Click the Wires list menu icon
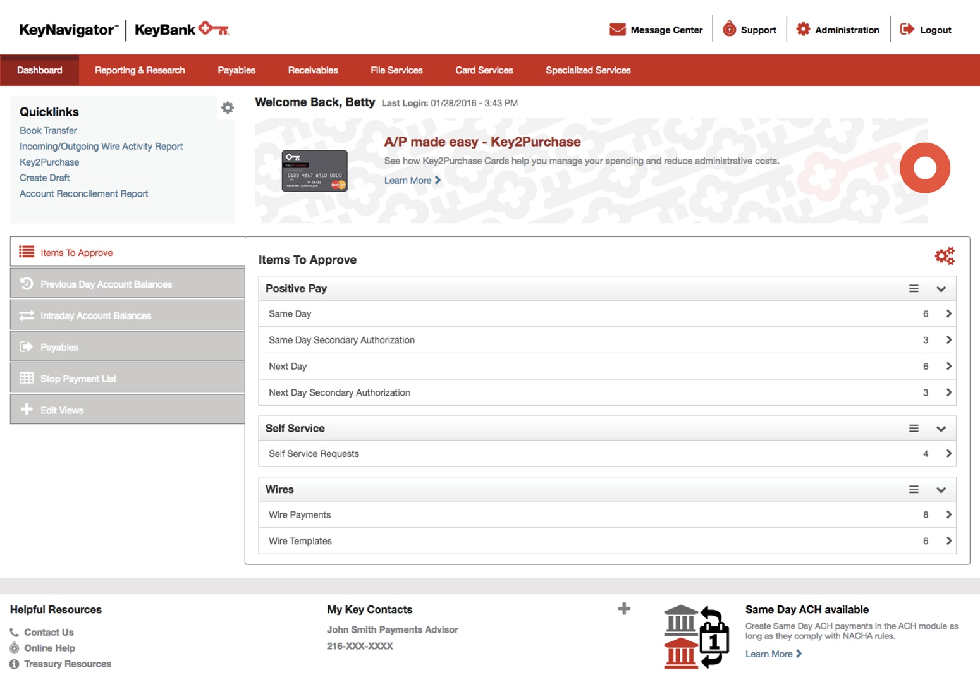980x687 pixels. click(914, 490)
